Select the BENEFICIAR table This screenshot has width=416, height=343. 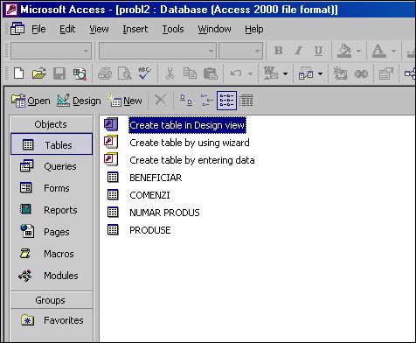[x=156, y=178]
